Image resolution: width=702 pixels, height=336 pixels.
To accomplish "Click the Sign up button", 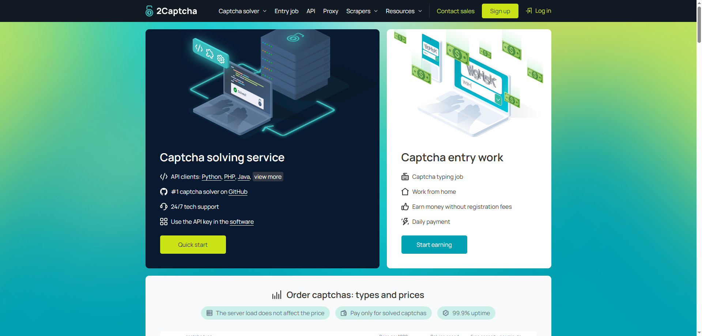I will [x=500, y=11].
